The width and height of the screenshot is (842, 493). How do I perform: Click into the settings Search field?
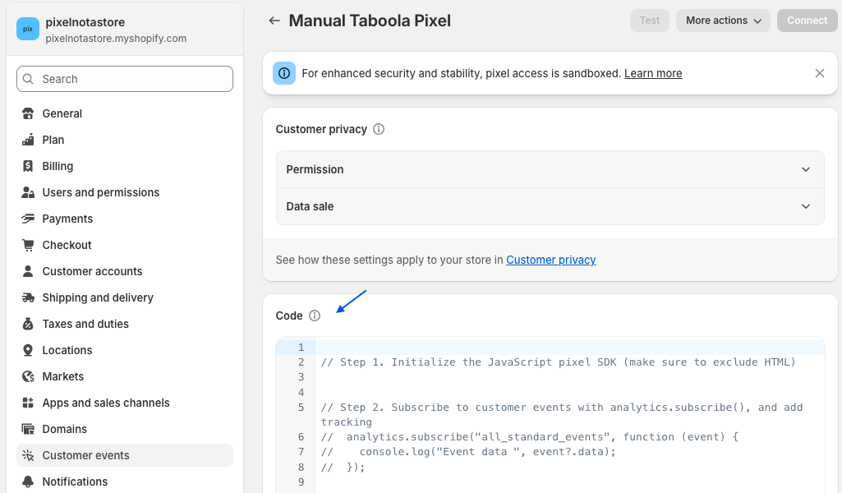click(125, 79)
